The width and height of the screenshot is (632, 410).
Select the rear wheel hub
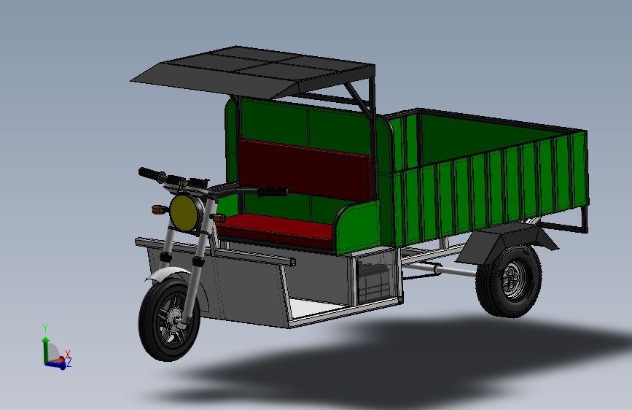click(x=512, y=279)
